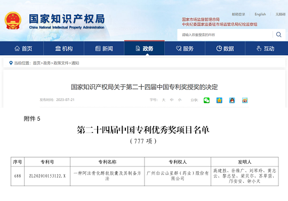Click the heading 第二十四届中国专利优秀奖项目名单

[x=143, y=130]
